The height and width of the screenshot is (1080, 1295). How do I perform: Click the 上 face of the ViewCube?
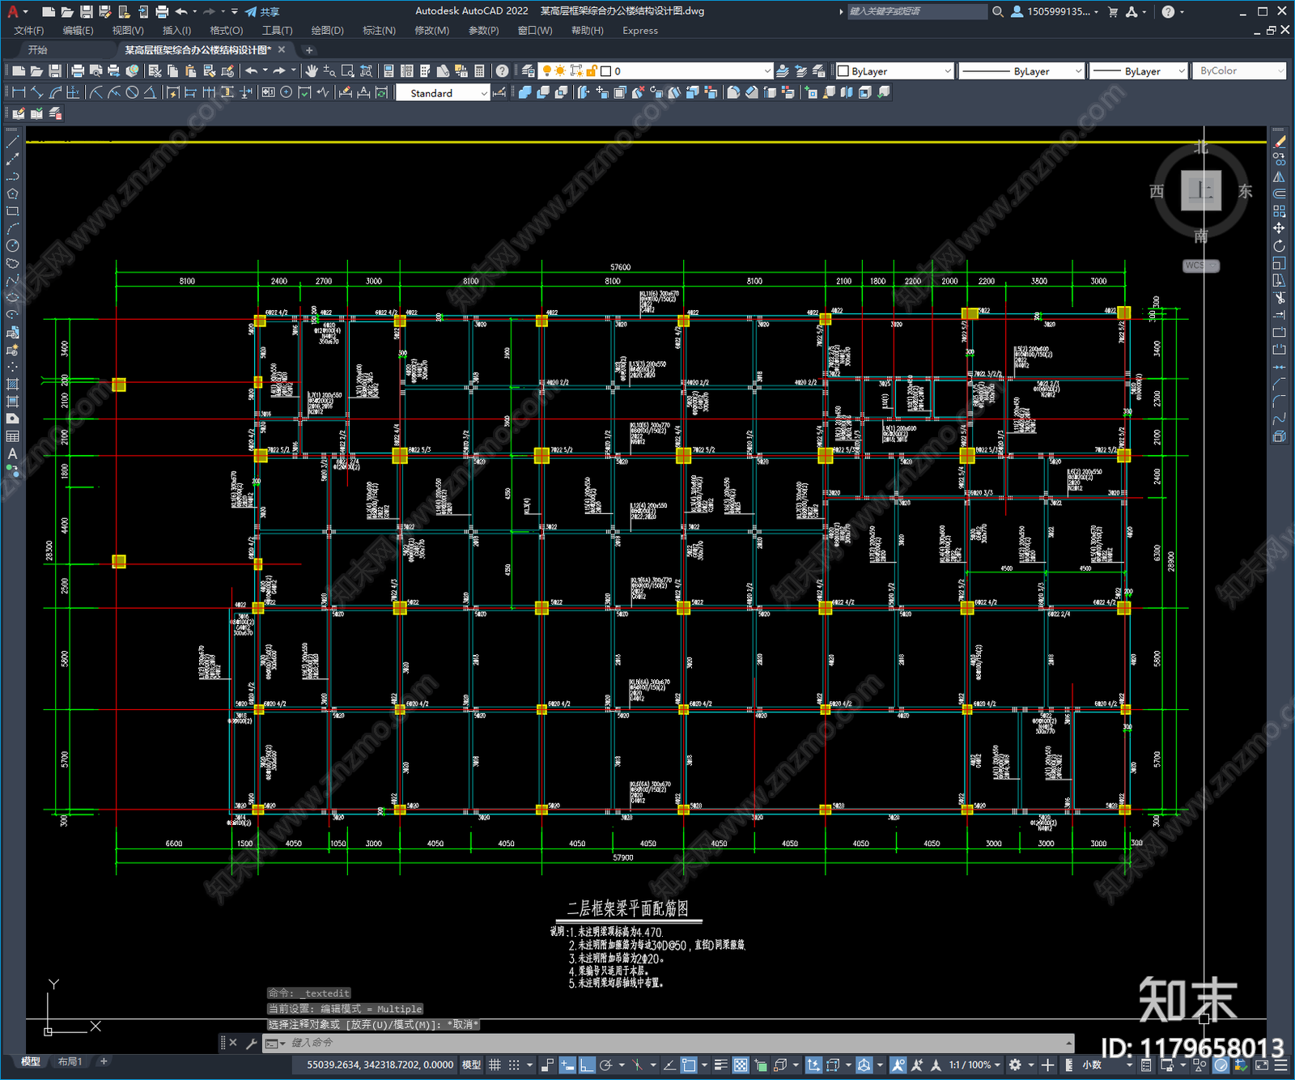tap(1200, 191)
